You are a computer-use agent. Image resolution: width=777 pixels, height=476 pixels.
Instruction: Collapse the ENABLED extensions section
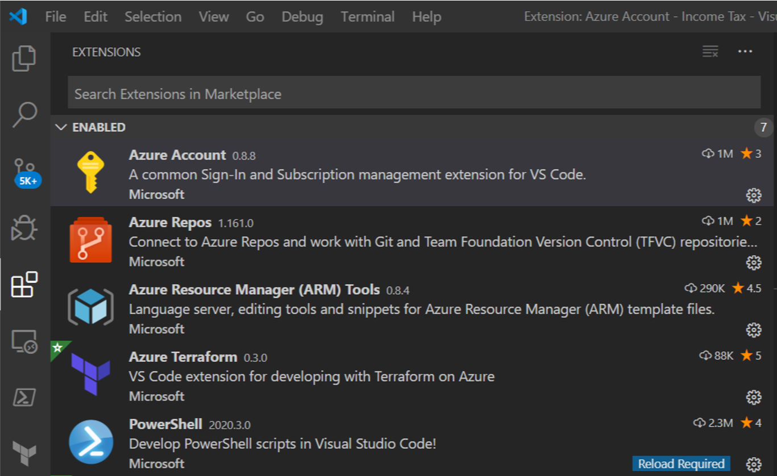61,127
